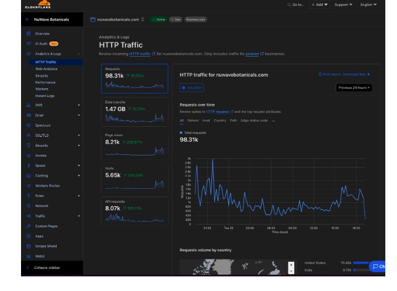Screen dimensions: 397x291
Task: Click the Add filter button
Action: [x=191, y=88]
